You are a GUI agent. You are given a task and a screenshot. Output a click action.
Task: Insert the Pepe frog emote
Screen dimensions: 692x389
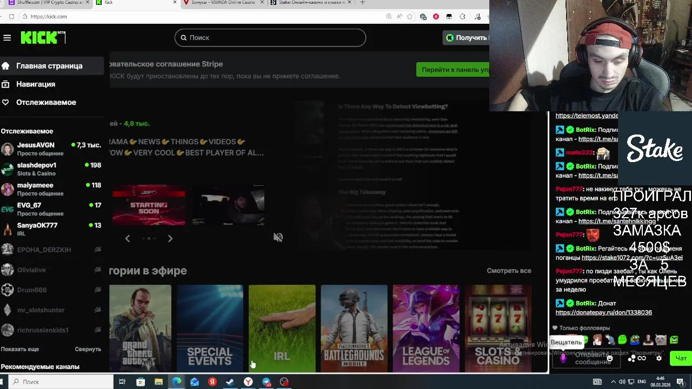(x=635, y=340)
